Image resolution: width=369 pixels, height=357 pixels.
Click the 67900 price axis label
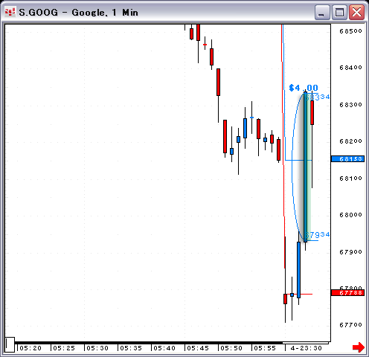[350, 252]
